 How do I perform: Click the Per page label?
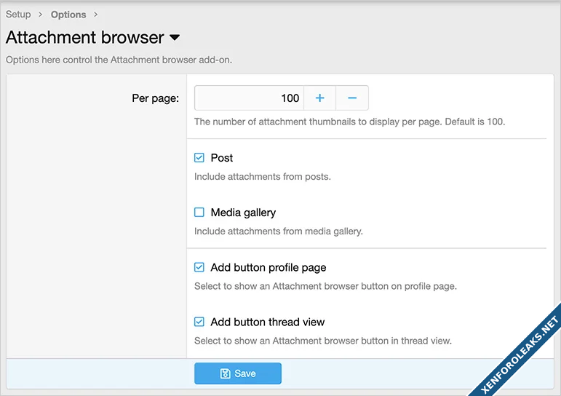click(155, 98)
